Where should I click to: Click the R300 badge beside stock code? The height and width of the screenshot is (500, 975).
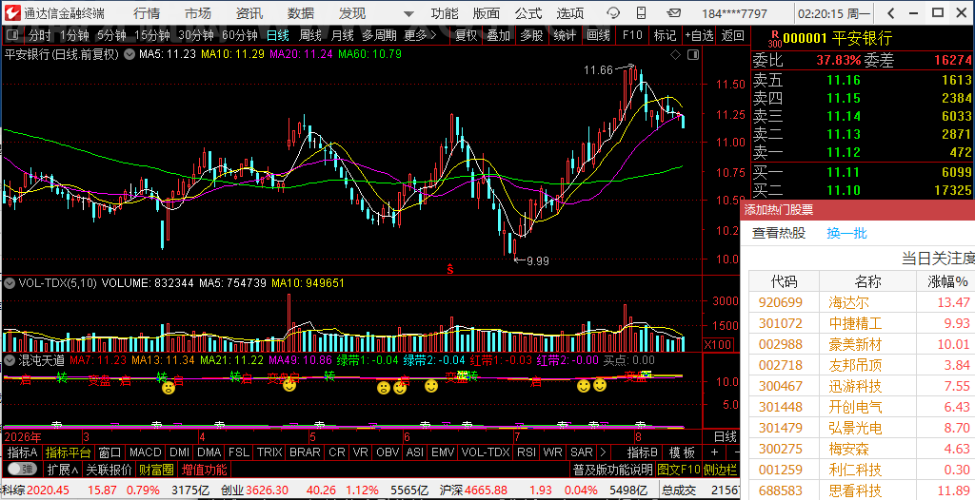point(775,39)
